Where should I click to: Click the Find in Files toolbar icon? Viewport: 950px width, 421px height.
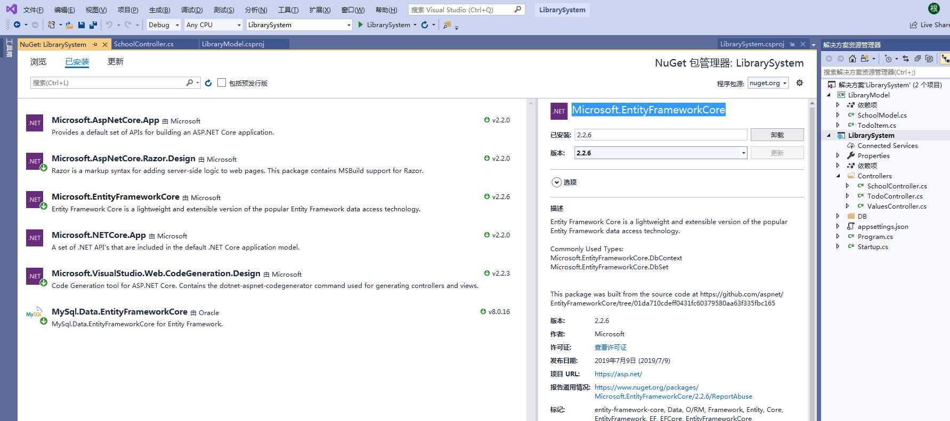[447, 24]
